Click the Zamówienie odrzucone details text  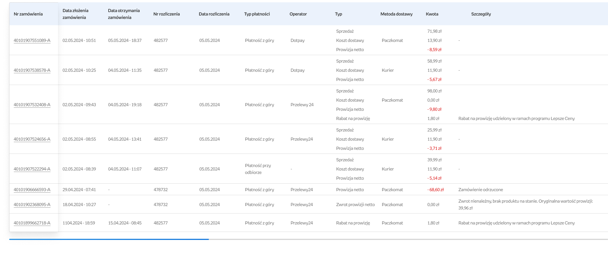[480, 190]
